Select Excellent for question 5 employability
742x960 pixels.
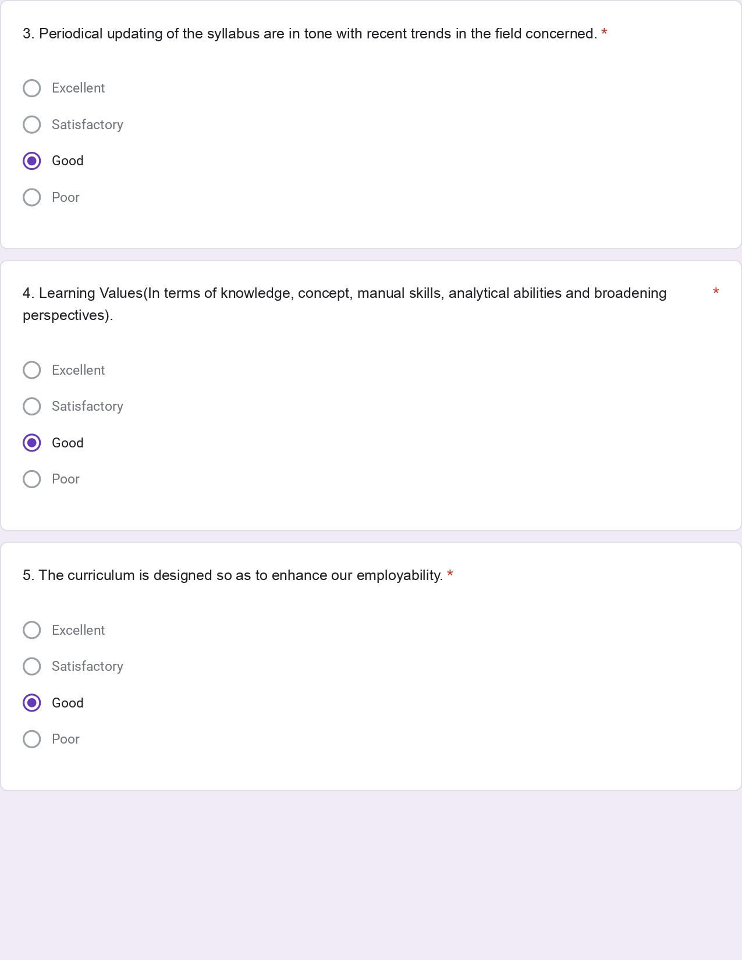[x=32, y=630]
